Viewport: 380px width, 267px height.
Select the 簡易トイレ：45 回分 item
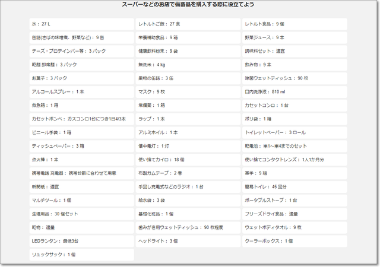[x=294, y=186]
